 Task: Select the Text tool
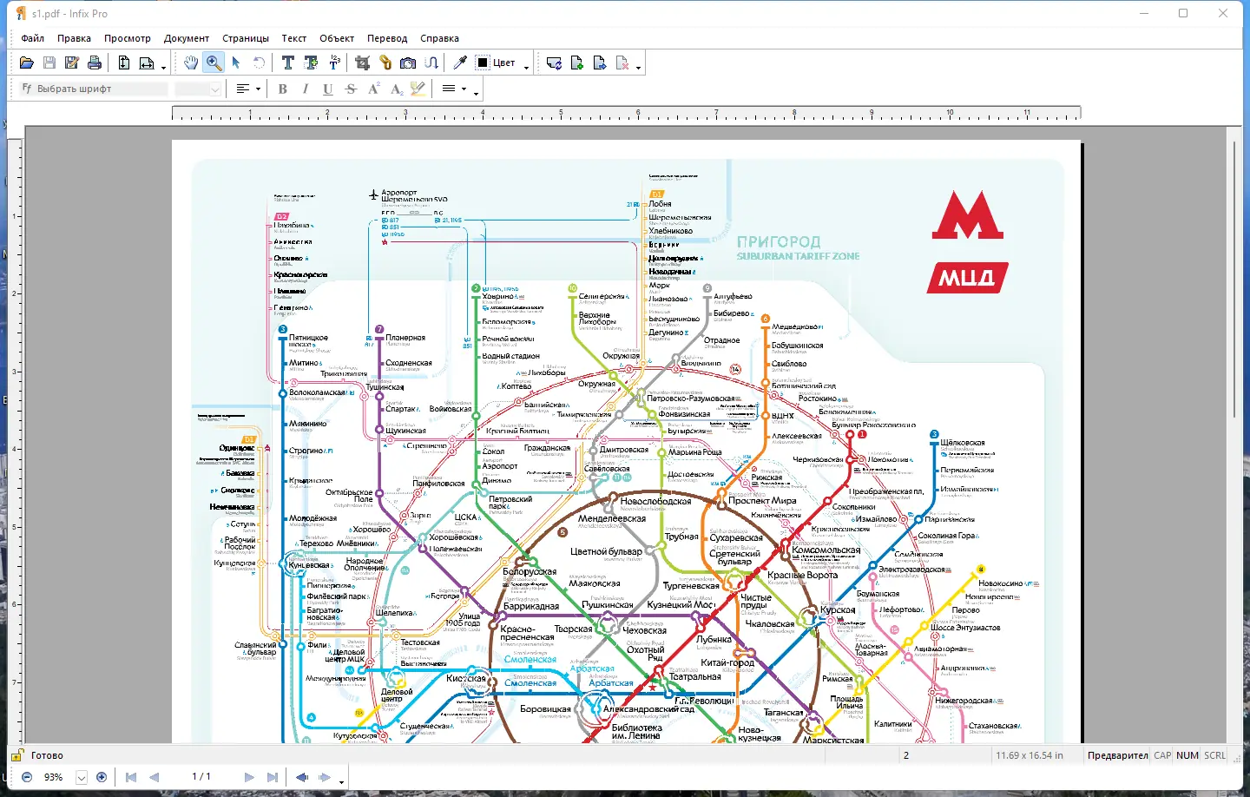click(288, 63)
